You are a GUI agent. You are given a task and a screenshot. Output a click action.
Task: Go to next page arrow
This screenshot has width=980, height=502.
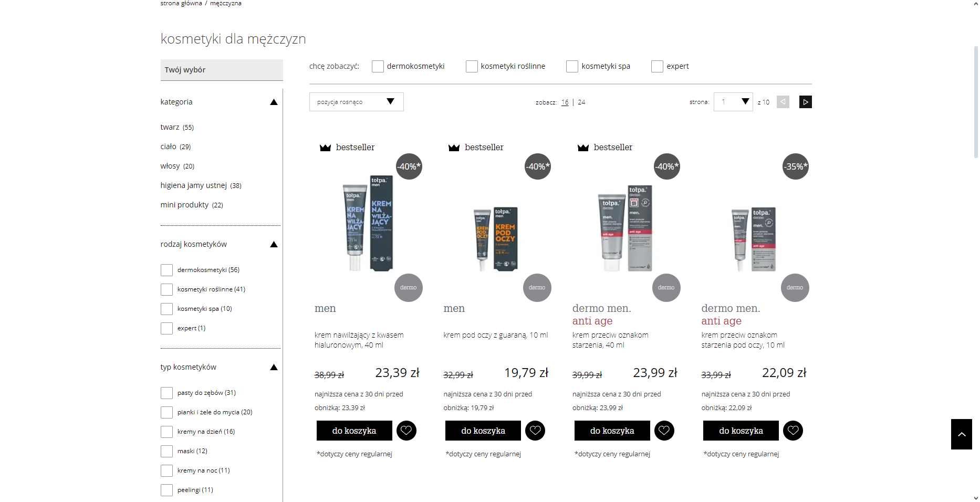tap(805, 102)
